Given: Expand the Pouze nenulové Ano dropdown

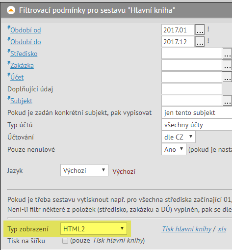Looking at the screenshot, I should click(x=174, y=149).
